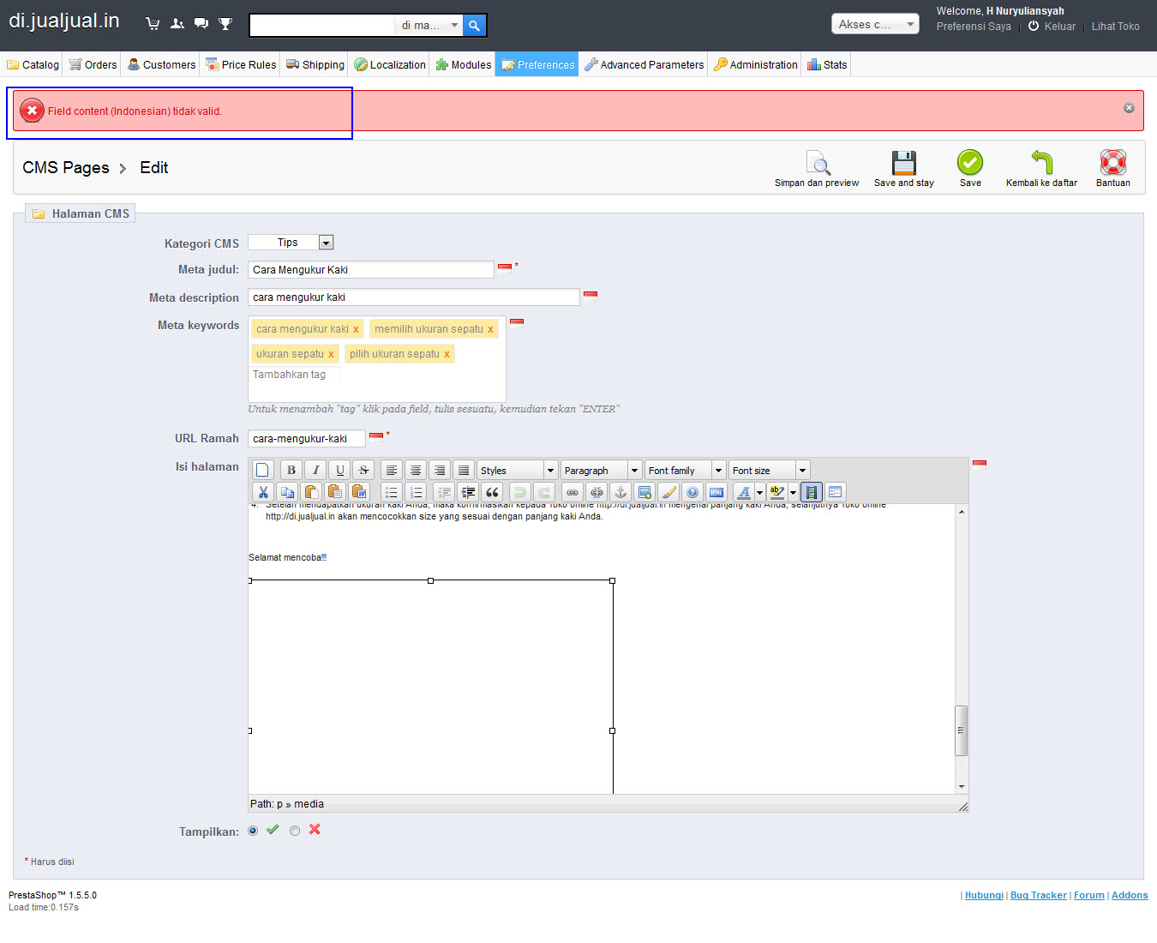This screenshot has width=1157, height=943.
Task: Click Paste from Word icon
Action: [359, 492]
